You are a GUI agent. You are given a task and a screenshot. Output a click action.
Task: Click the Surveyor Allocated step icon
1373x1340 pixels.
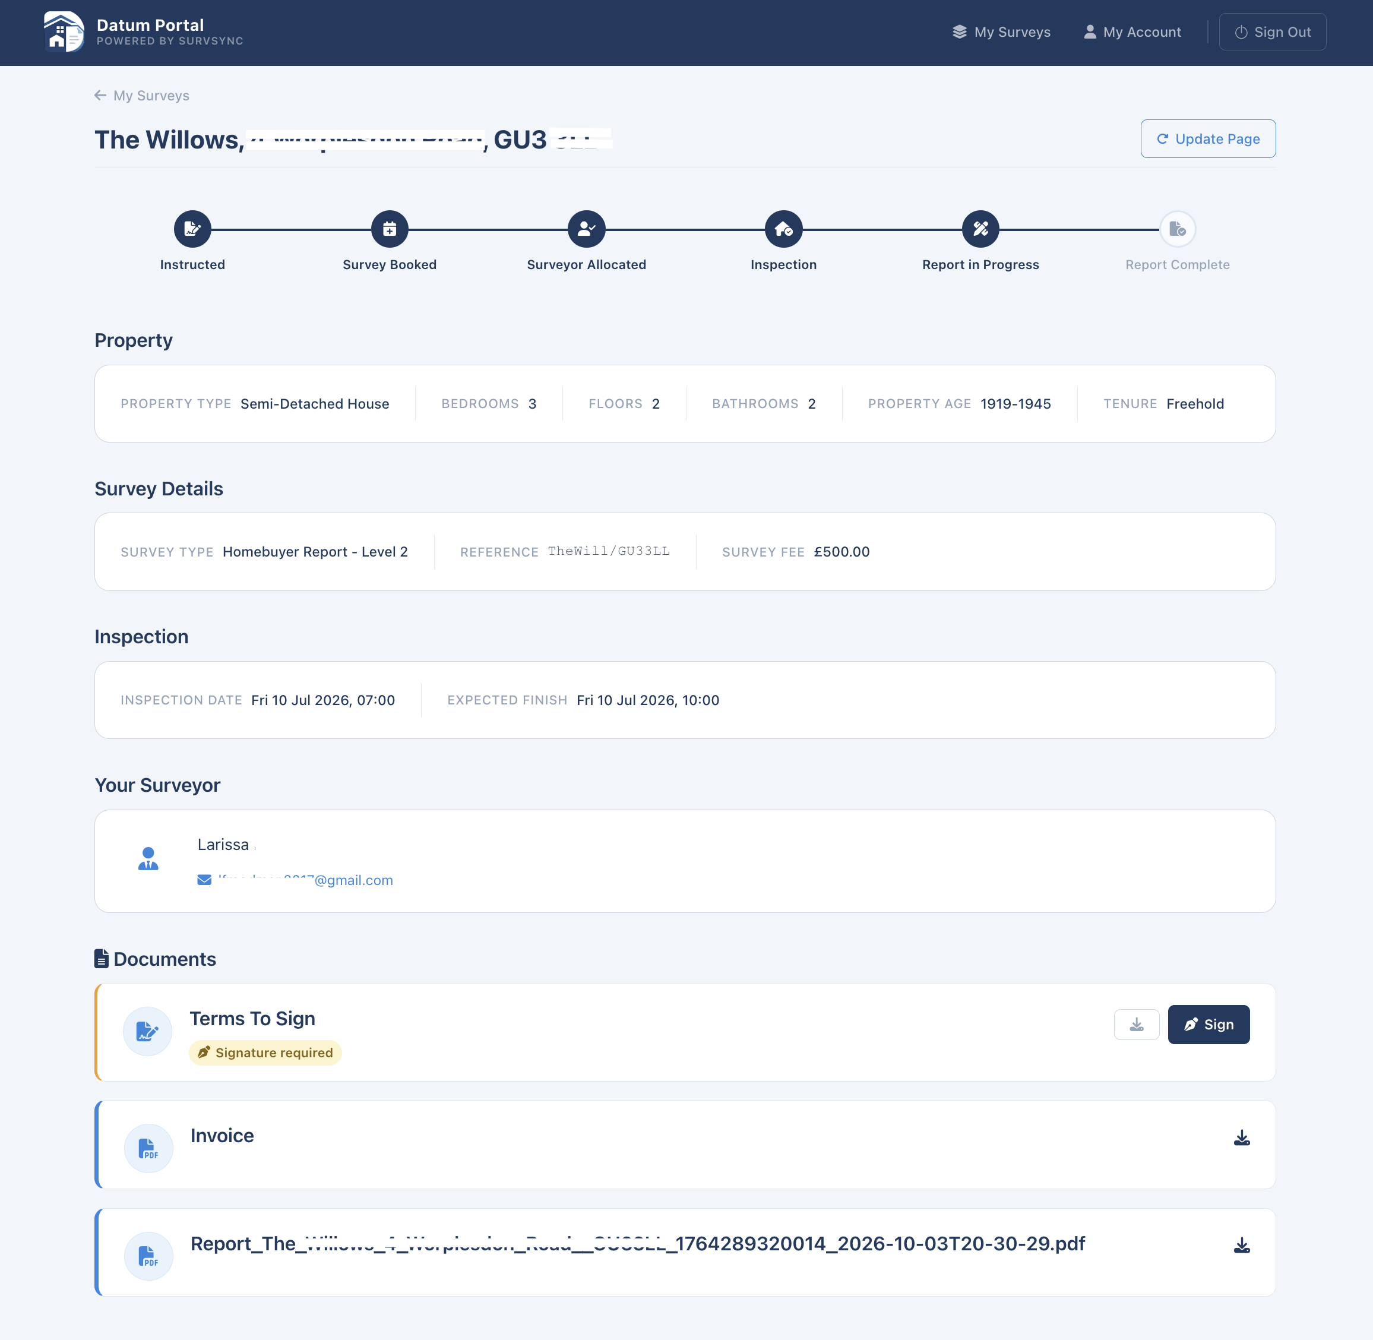(x=586, y=229)
